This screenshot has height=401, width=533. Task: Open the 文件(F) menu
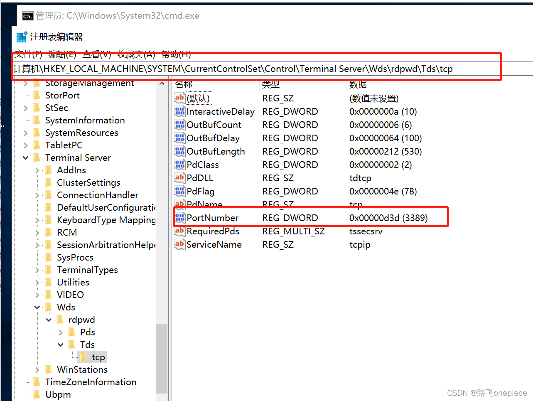tap(28, 54)
